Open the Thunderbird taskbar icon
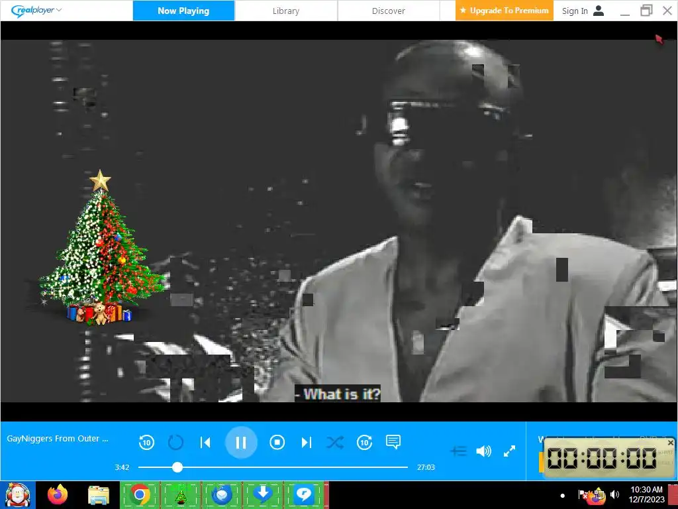 point(222,495)
